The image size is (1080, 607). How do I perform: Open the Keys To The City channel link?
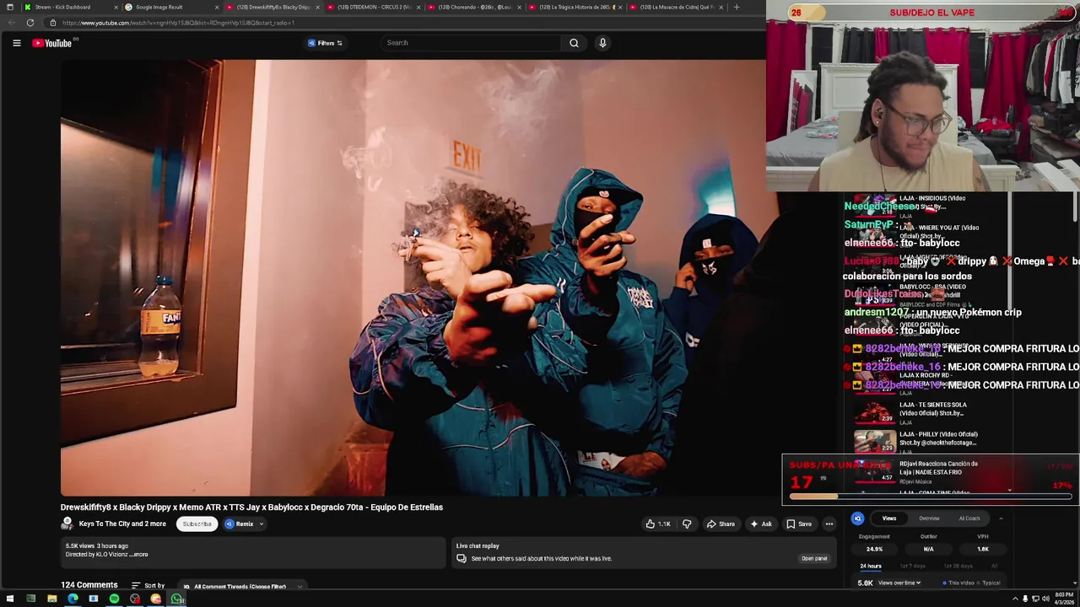coord(122,524)
